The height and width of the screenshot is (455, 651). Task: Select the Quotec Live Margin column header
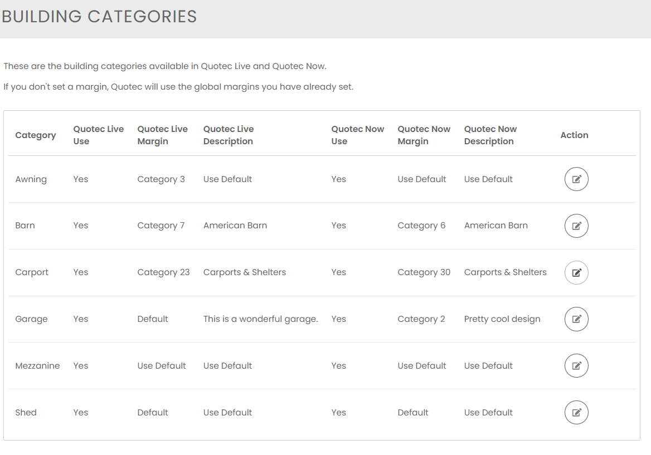click(162, 135)
